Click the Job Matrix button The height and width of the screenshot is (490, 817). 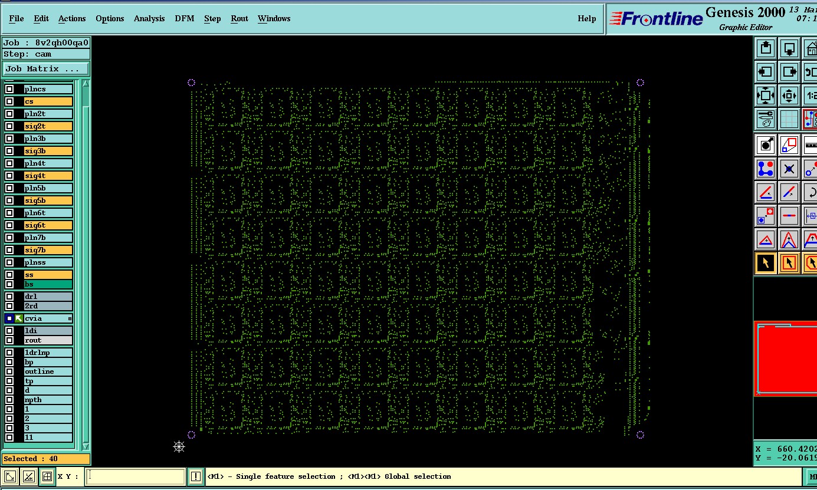pos(46,69)
